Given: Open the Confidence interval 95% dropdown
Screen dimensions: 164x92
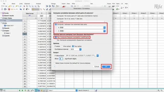Looking at the screenshot, I should pyautogui.click(x=76, y=49).
